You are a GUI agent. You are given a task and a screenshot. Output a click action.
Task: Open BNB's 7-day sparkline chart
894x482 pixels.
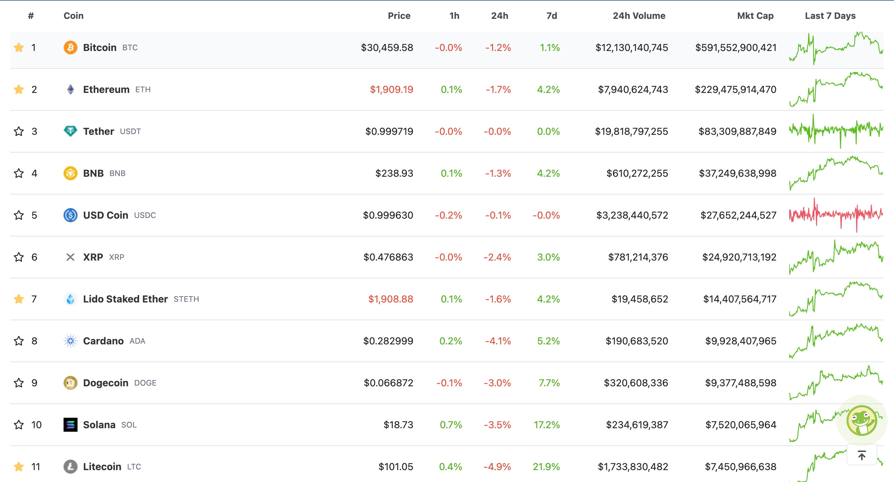[836, 173]
